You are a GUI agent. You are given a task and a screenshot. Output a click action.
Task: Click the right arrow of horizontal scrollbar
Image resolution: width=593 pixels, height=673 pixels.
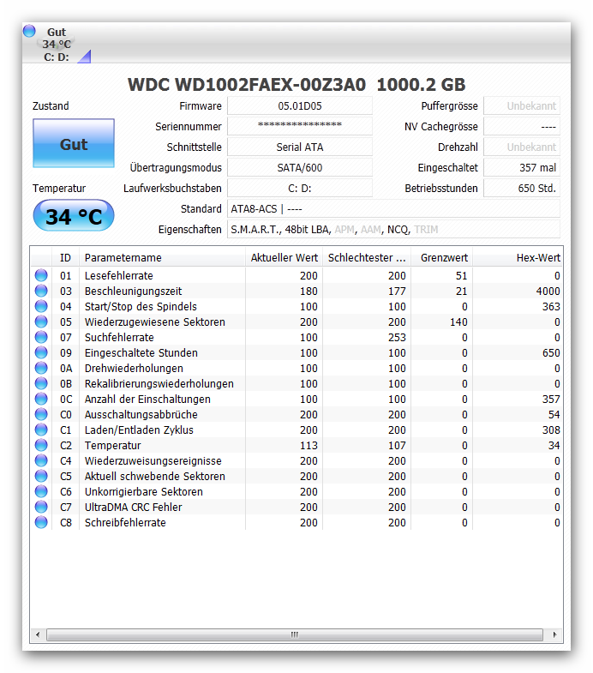[554, 634]
